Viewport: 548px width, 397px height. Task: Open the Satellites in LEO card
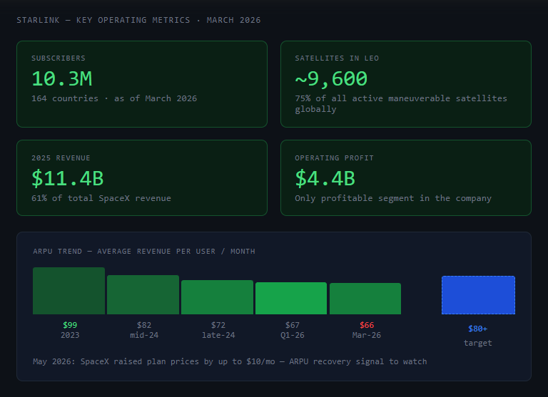coord(406,84)
